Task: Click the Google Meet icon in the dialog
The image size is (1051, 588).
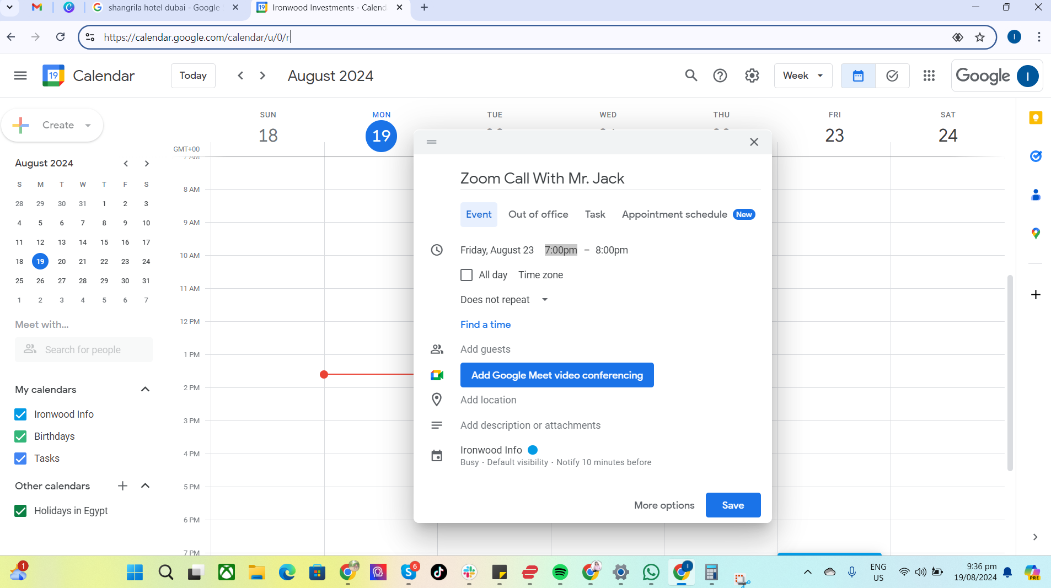Action: [x=437, y=375]
